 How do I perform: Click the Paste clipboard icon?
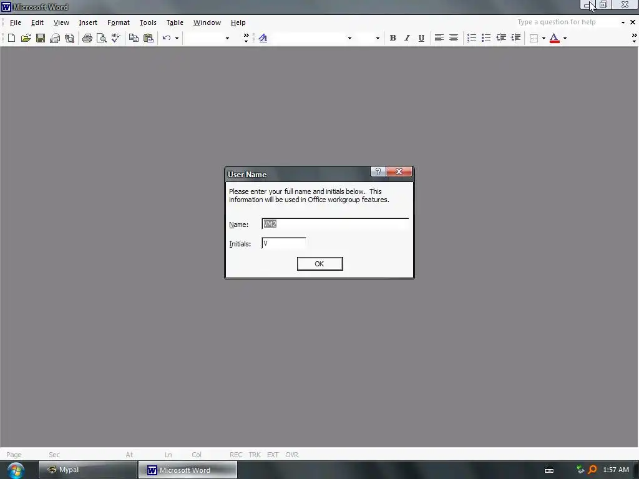click(149, 38)
